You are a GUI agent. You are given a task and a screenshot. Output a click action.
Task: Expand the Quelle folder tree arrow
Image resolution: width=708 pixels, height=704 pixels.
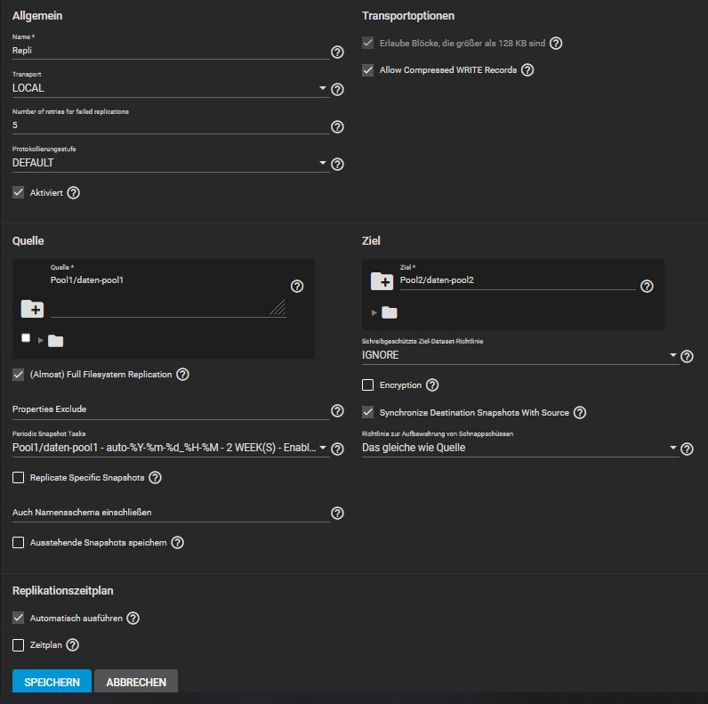coord(41,340)
